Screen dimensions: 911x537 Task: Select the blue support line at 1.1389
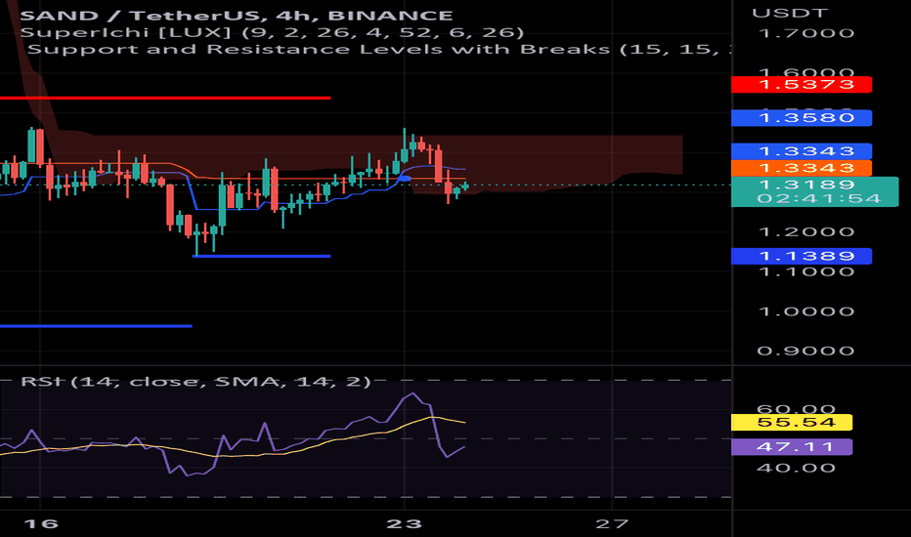tap(261, 256)
